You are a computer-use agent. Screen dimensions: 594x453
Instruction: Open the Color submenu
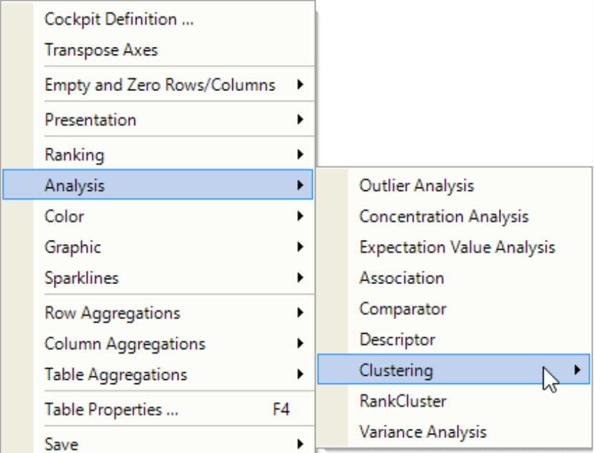coord(158,216)
